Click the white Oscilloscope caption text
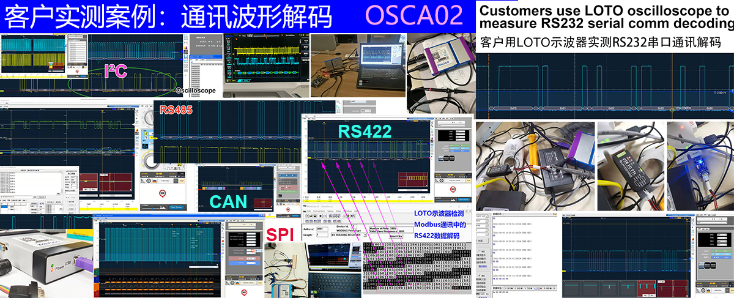 coord(196,91)
